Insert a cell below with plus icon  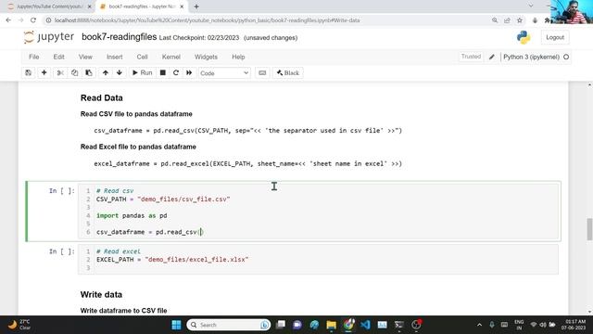44,72
